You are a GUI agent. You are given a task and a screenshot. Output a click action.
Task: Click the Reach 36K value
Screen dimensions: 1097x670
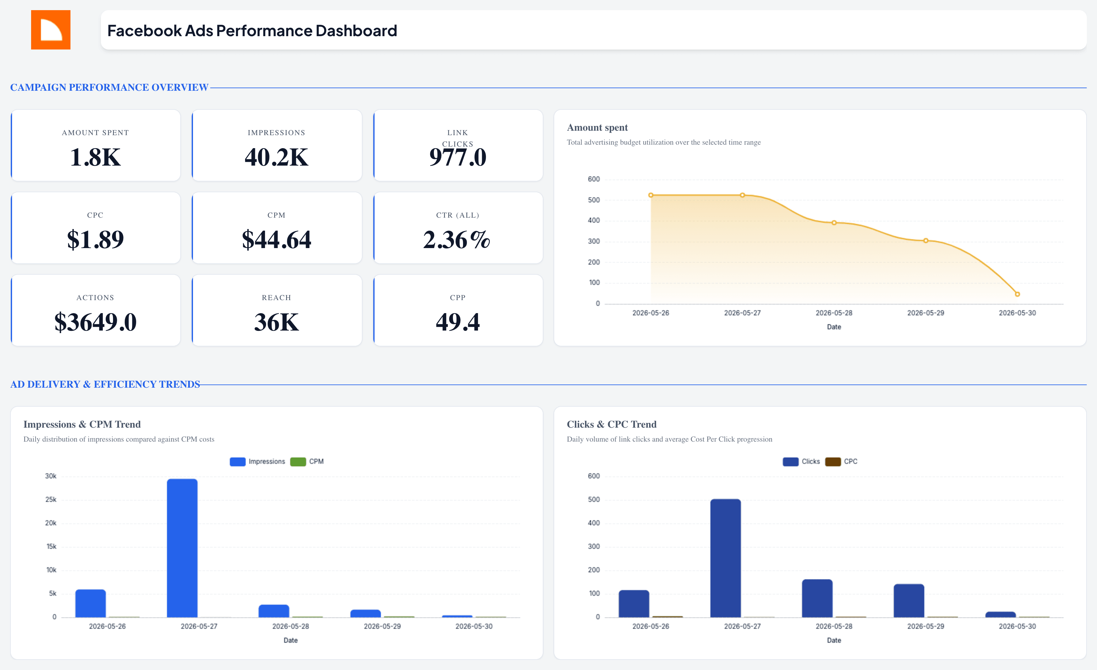click(276, 322)
